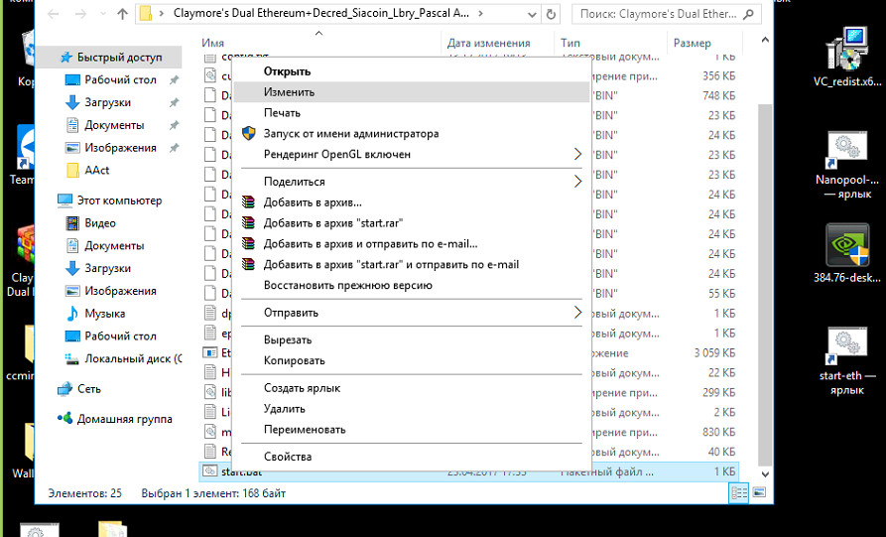Select the start-eth shortcut desktop icon
The image size is (886, 537).
click(847, 361)
